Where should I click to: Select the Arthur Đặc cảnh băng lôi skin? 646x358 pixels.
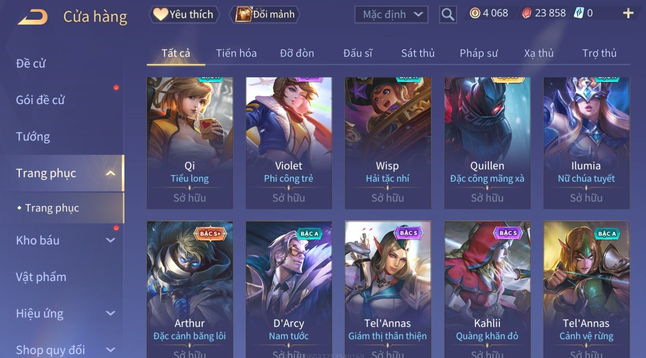click(x=190, y=289)
